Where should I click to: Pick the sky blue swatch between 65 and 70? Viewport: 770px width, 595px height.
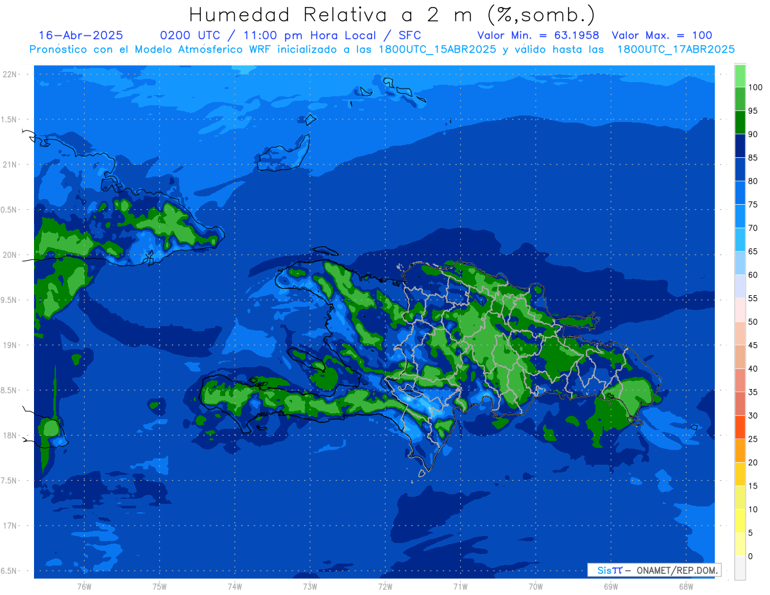coord(740,239)
